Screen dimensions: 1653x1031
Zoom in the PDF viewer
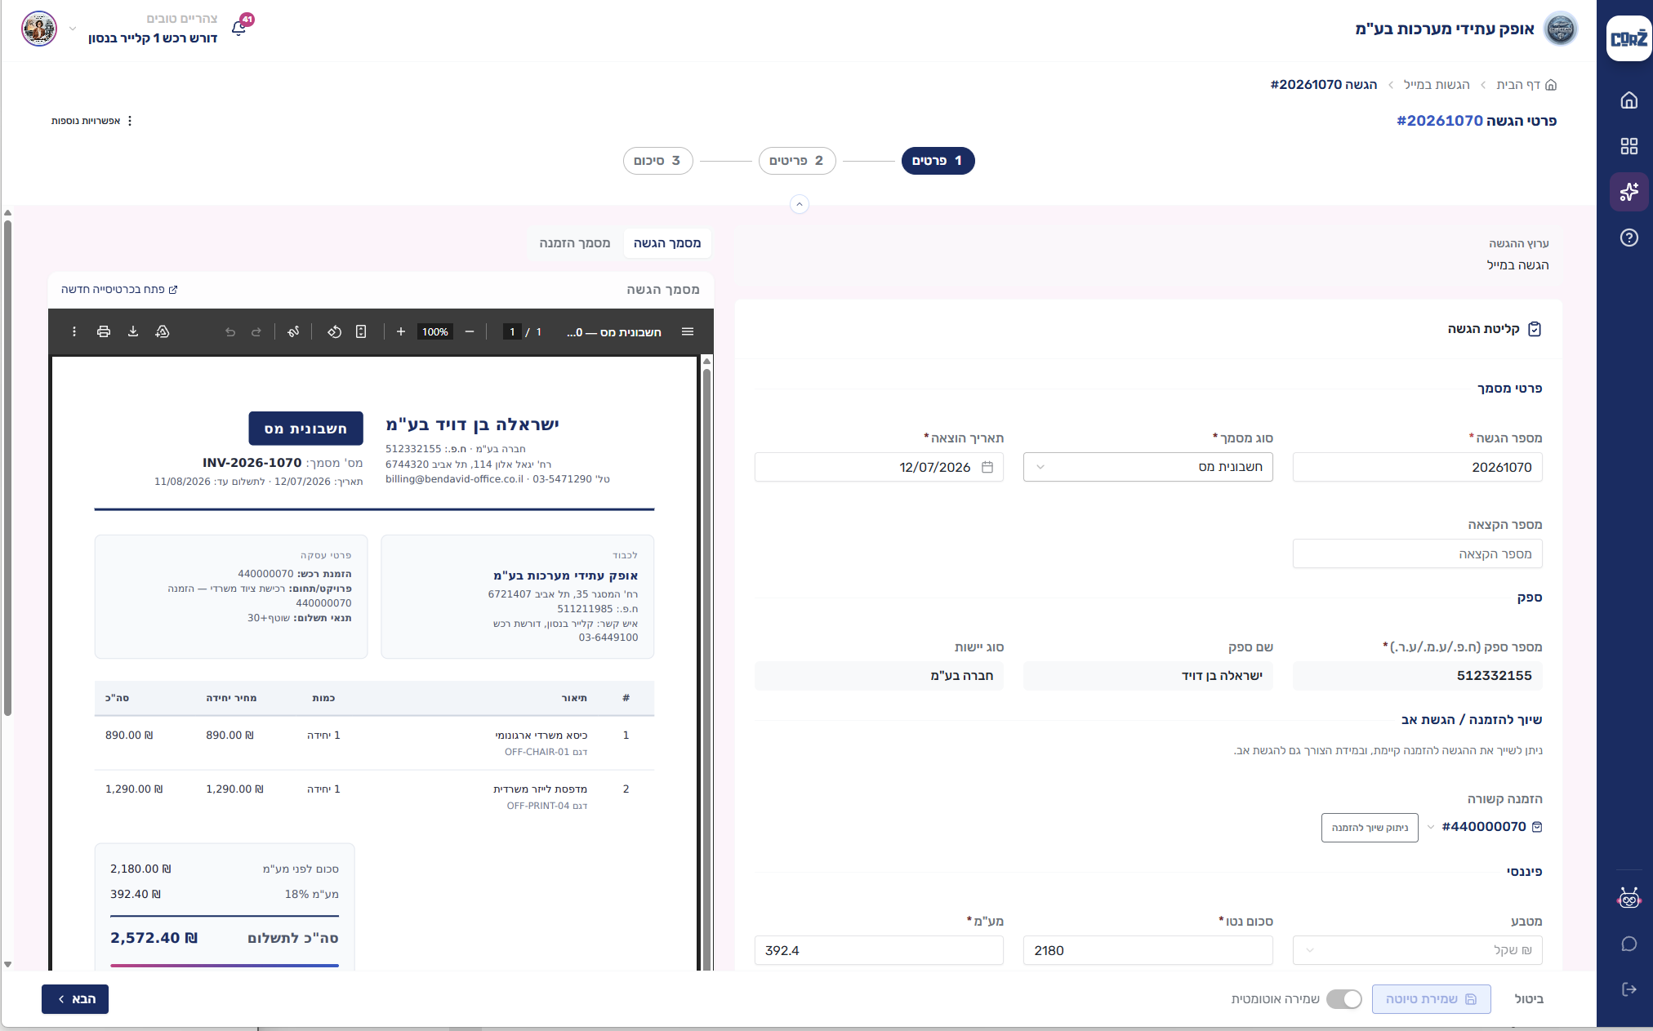401,331
